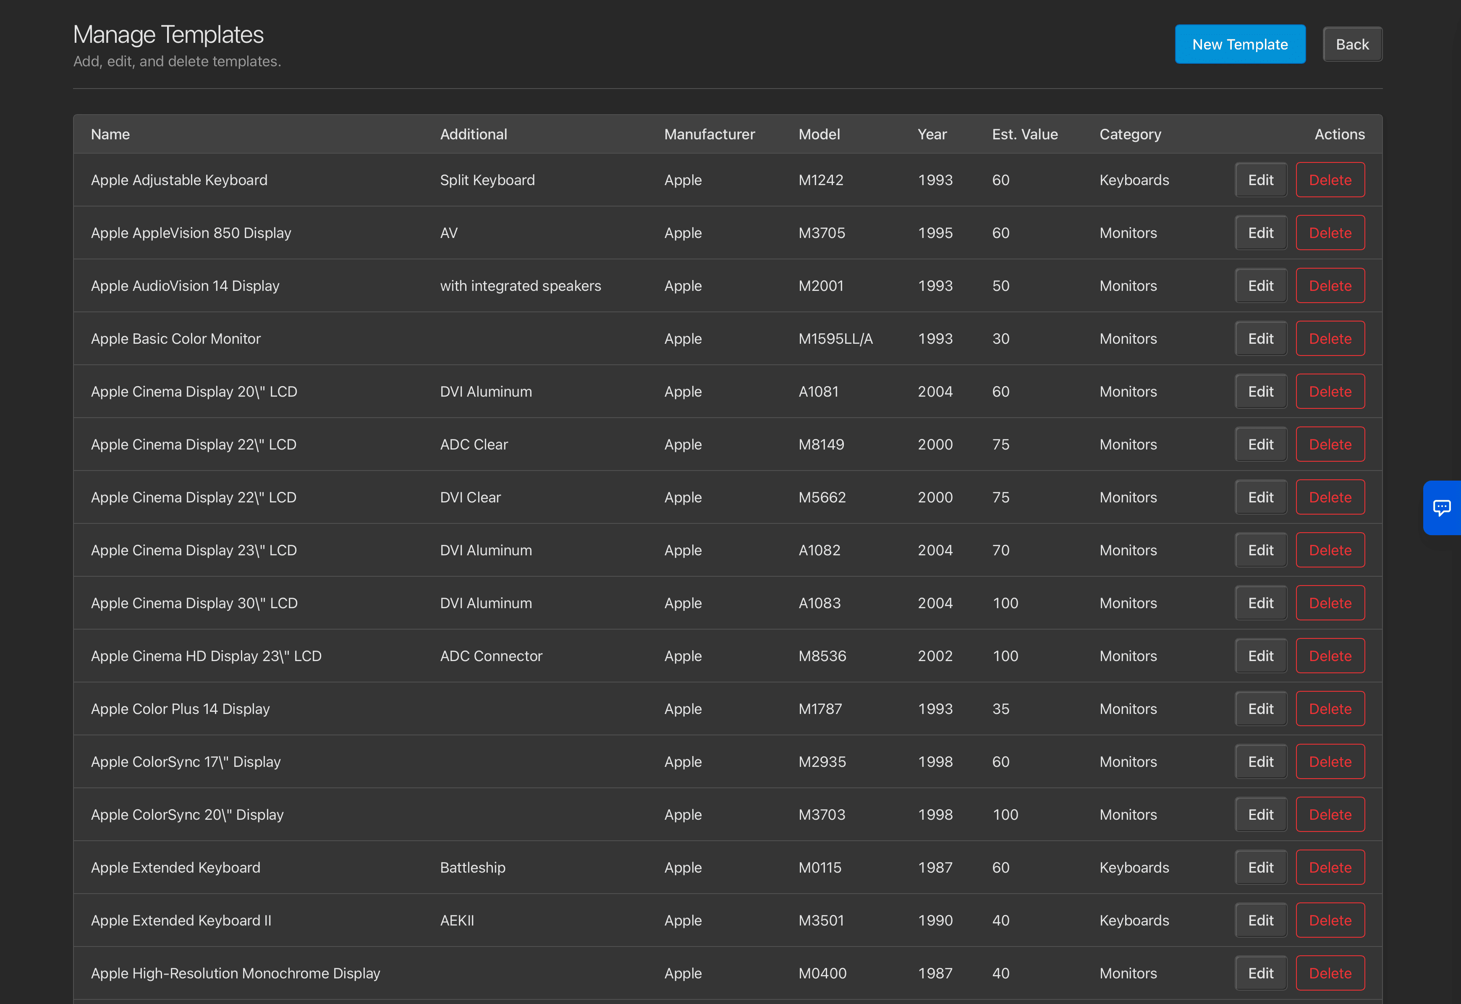Edit the Apple Adjustable Keyboard template
Viewport: 1461px width, 1004px height.
1260,180
